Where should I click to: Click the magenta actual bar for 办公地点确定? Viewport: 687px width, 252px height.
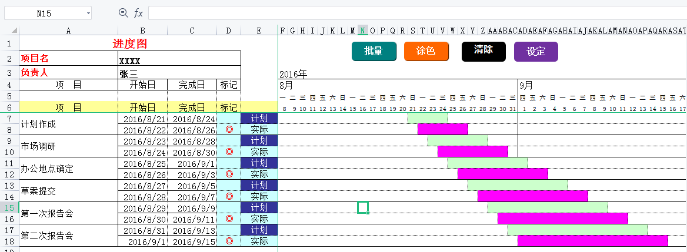[502, 174]
